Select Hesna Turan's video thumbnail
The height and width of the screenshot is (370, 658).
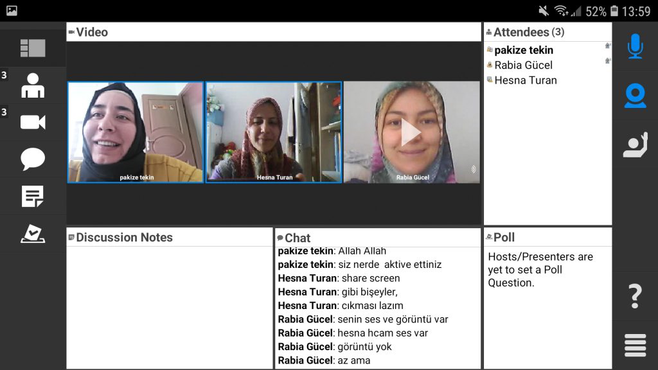(274, 132)
